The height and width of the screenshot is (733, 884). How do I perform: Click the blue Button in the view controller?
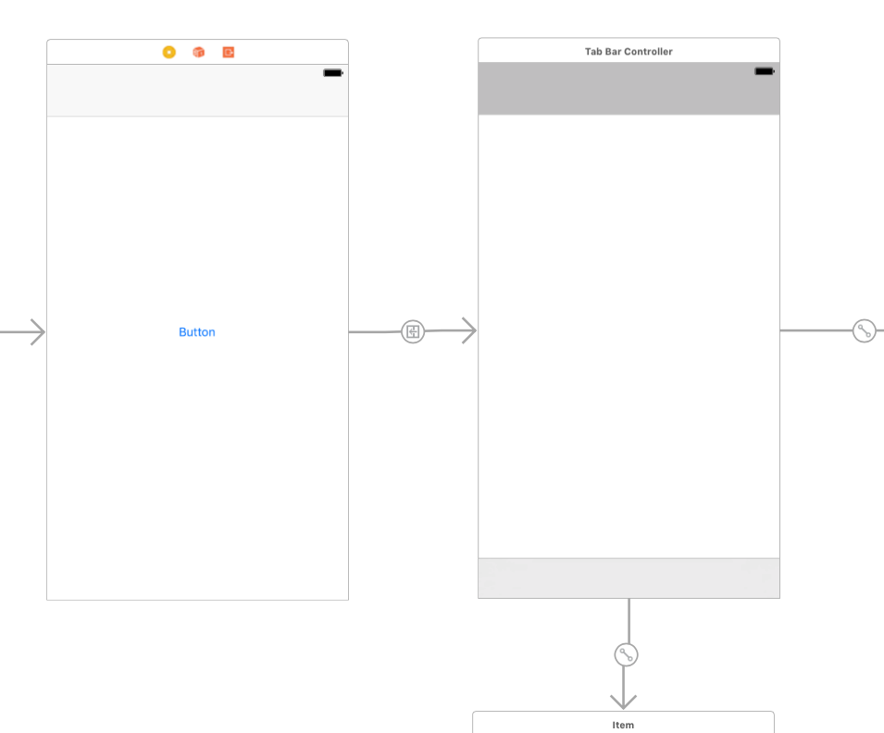(x=196, y=331)
